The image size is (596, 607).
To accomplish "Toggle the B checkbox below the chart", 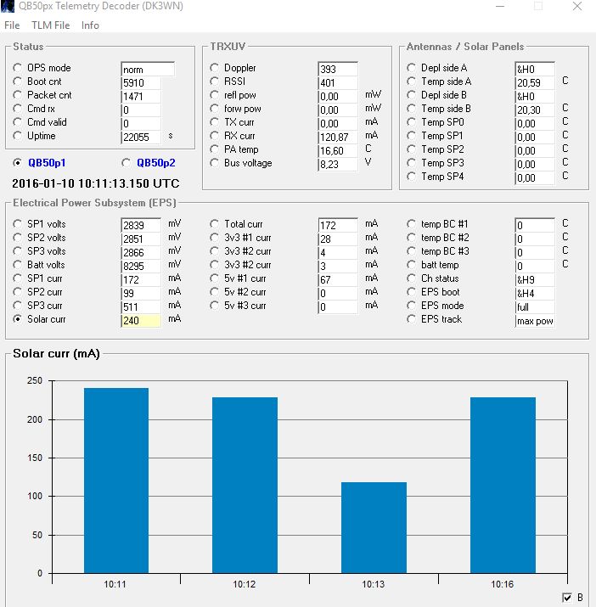I will click(567, 598).
